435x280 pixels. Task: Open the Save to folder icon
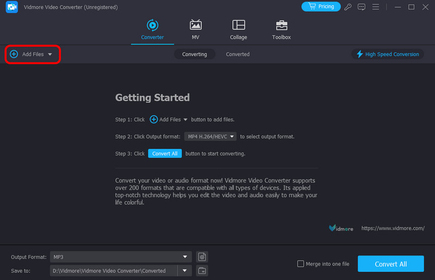[x=202, y=270]
